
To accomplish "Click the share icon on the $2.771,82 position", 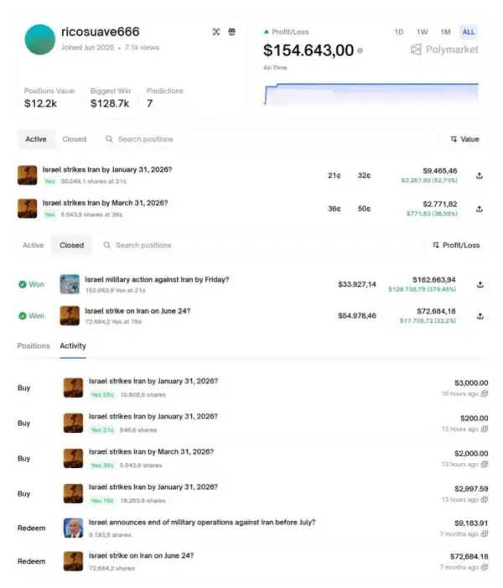I will tap(480, 209).
